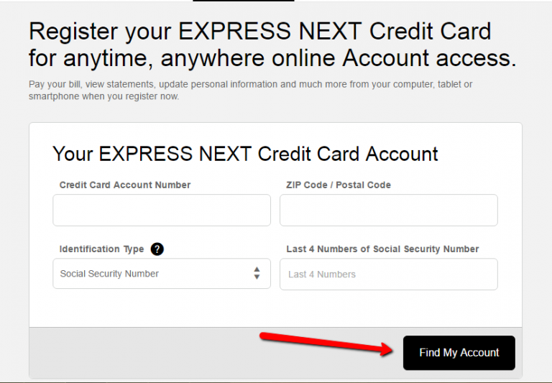This screenshot has height=383, width=552.
Task: Click the "ZIP Code / Postal Code" label
Action: (x=339, y=185)
